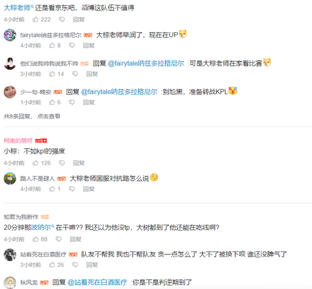Dislike the top 大粽老师 comment

click(x=62, y=19)
